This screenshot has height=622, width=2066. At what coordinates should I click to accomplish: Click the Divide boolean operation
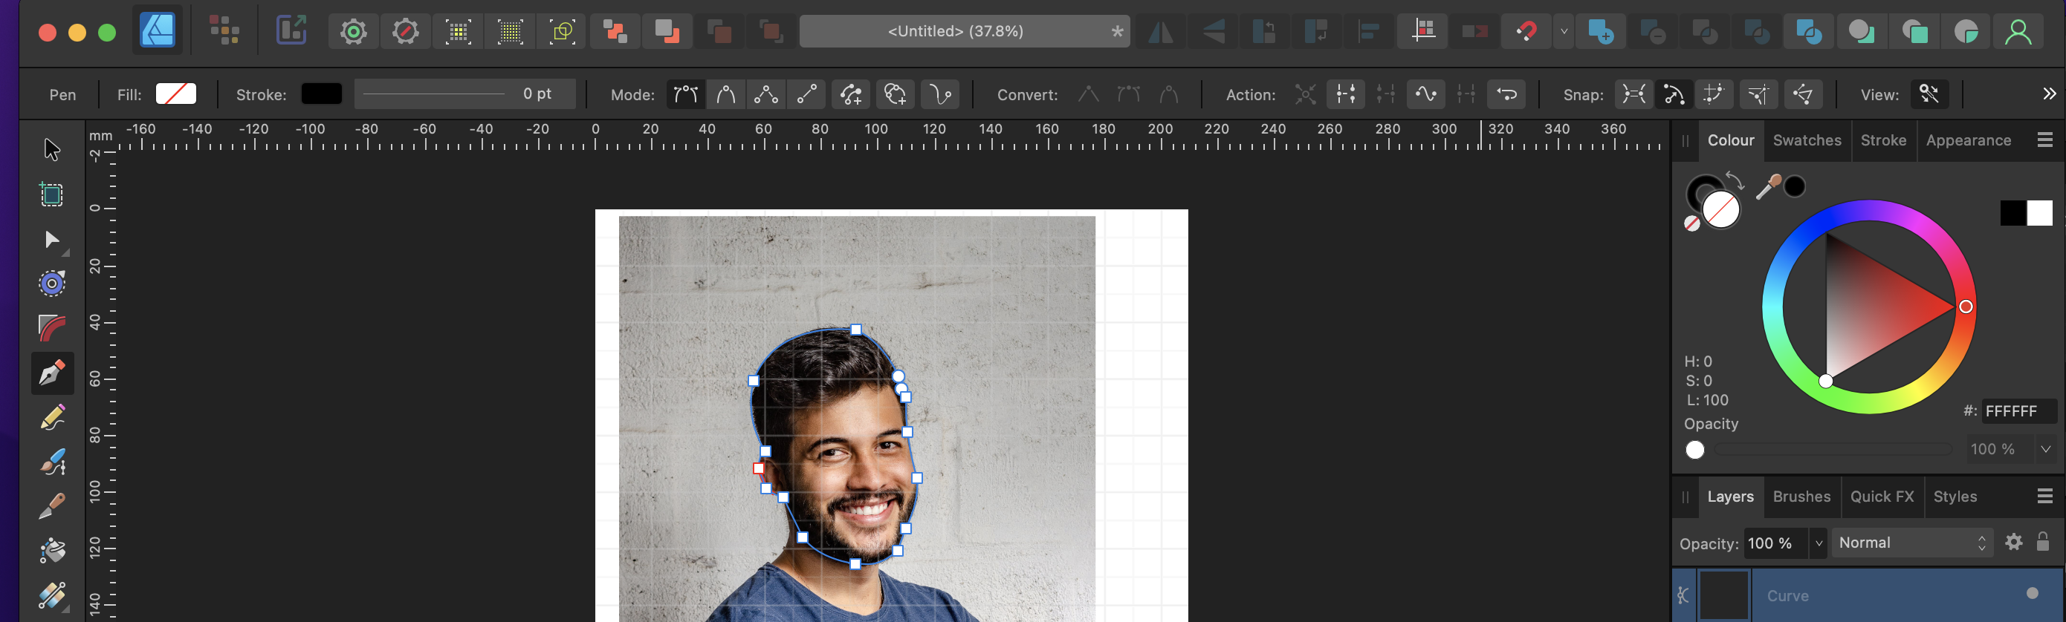pos(1810,31)
